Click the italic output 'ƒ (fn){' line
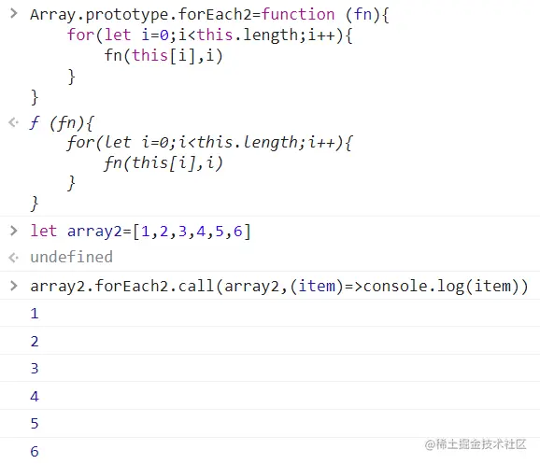The image size is (540, 464). pyautogui.click(x=62, y=123)
